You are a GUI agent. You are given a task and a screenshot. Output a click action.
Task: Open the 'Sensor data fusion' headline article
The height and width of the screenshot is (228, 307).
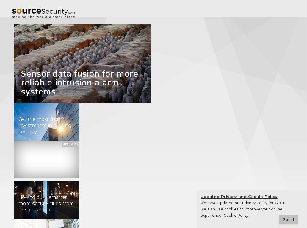tap(79, 83)
